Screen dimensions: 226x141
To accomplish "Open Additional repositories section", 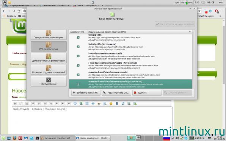I will coord(49,58).
